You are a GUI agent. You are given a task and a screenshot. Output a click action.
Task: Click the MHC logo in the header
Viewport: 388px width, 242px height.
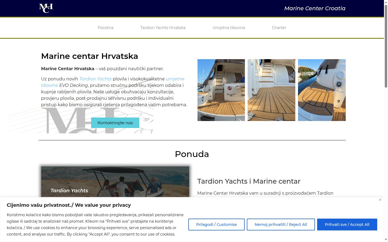[x=46, y=8]
